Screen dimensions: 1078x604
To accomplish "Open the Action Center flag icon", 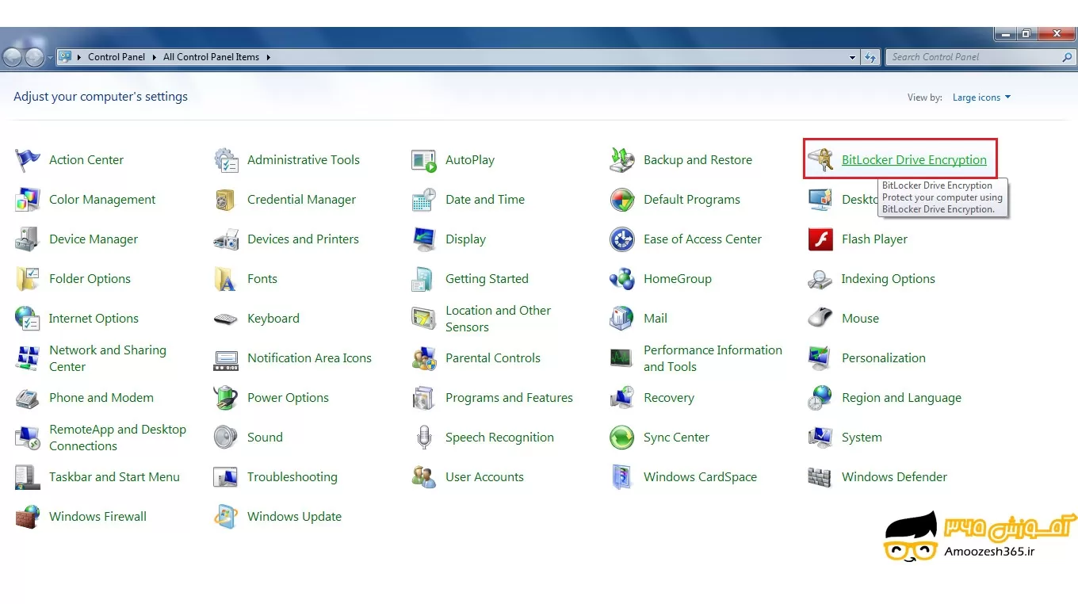I will (x=28, y=160).
